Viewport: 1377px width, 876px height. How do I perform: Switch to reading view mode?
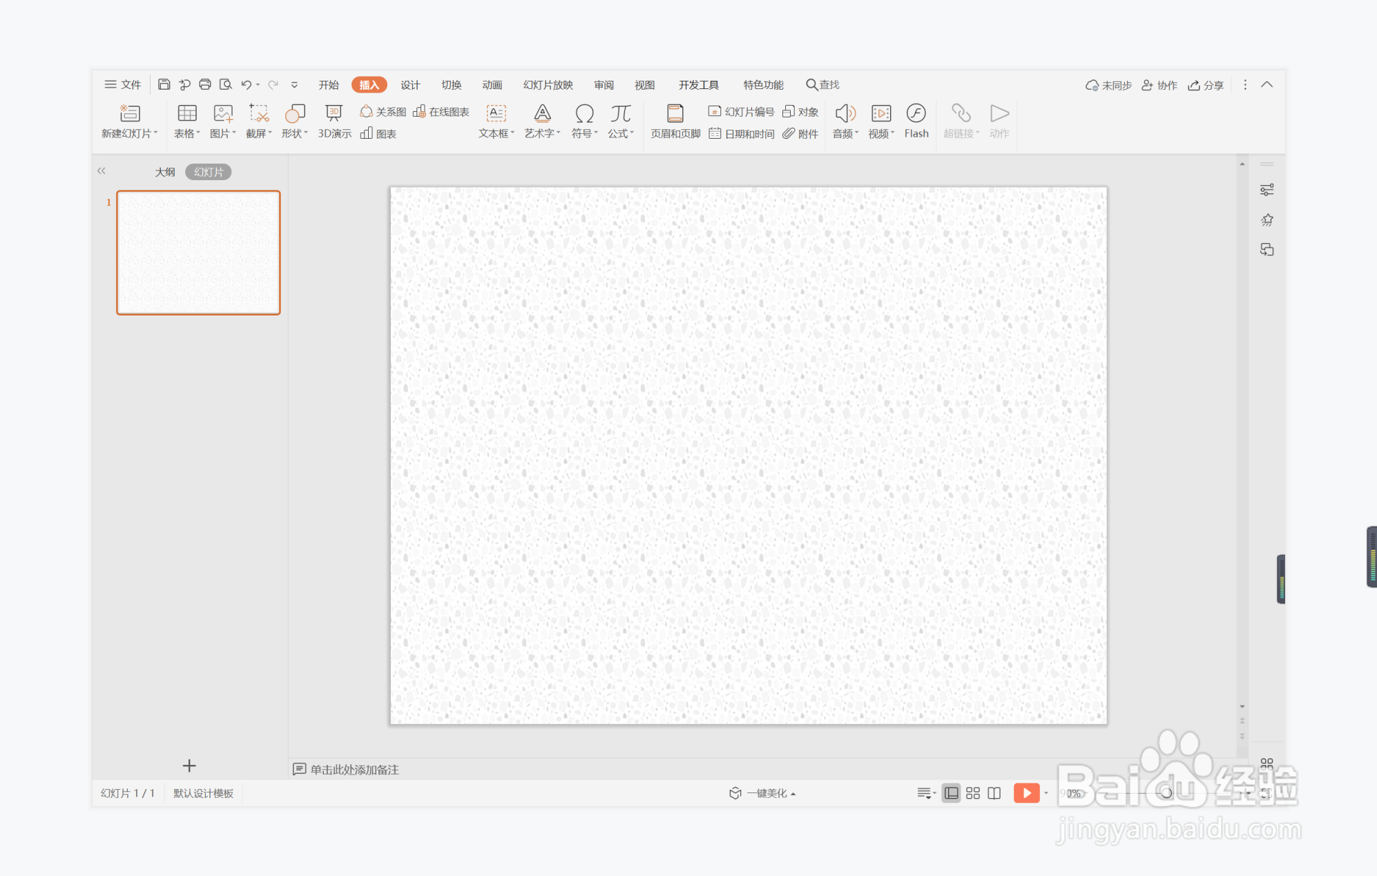(994, 793)
